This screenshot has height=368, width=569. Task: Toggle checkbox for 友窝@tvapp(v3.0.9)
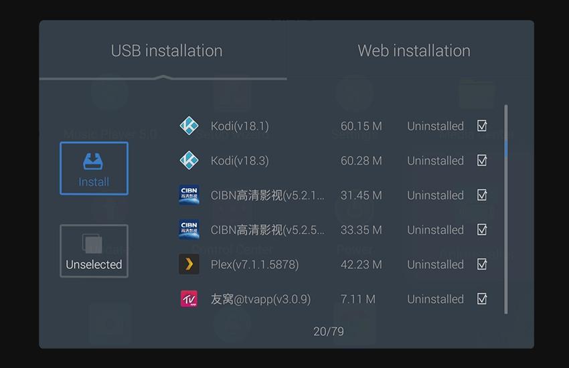pos(481,299)
